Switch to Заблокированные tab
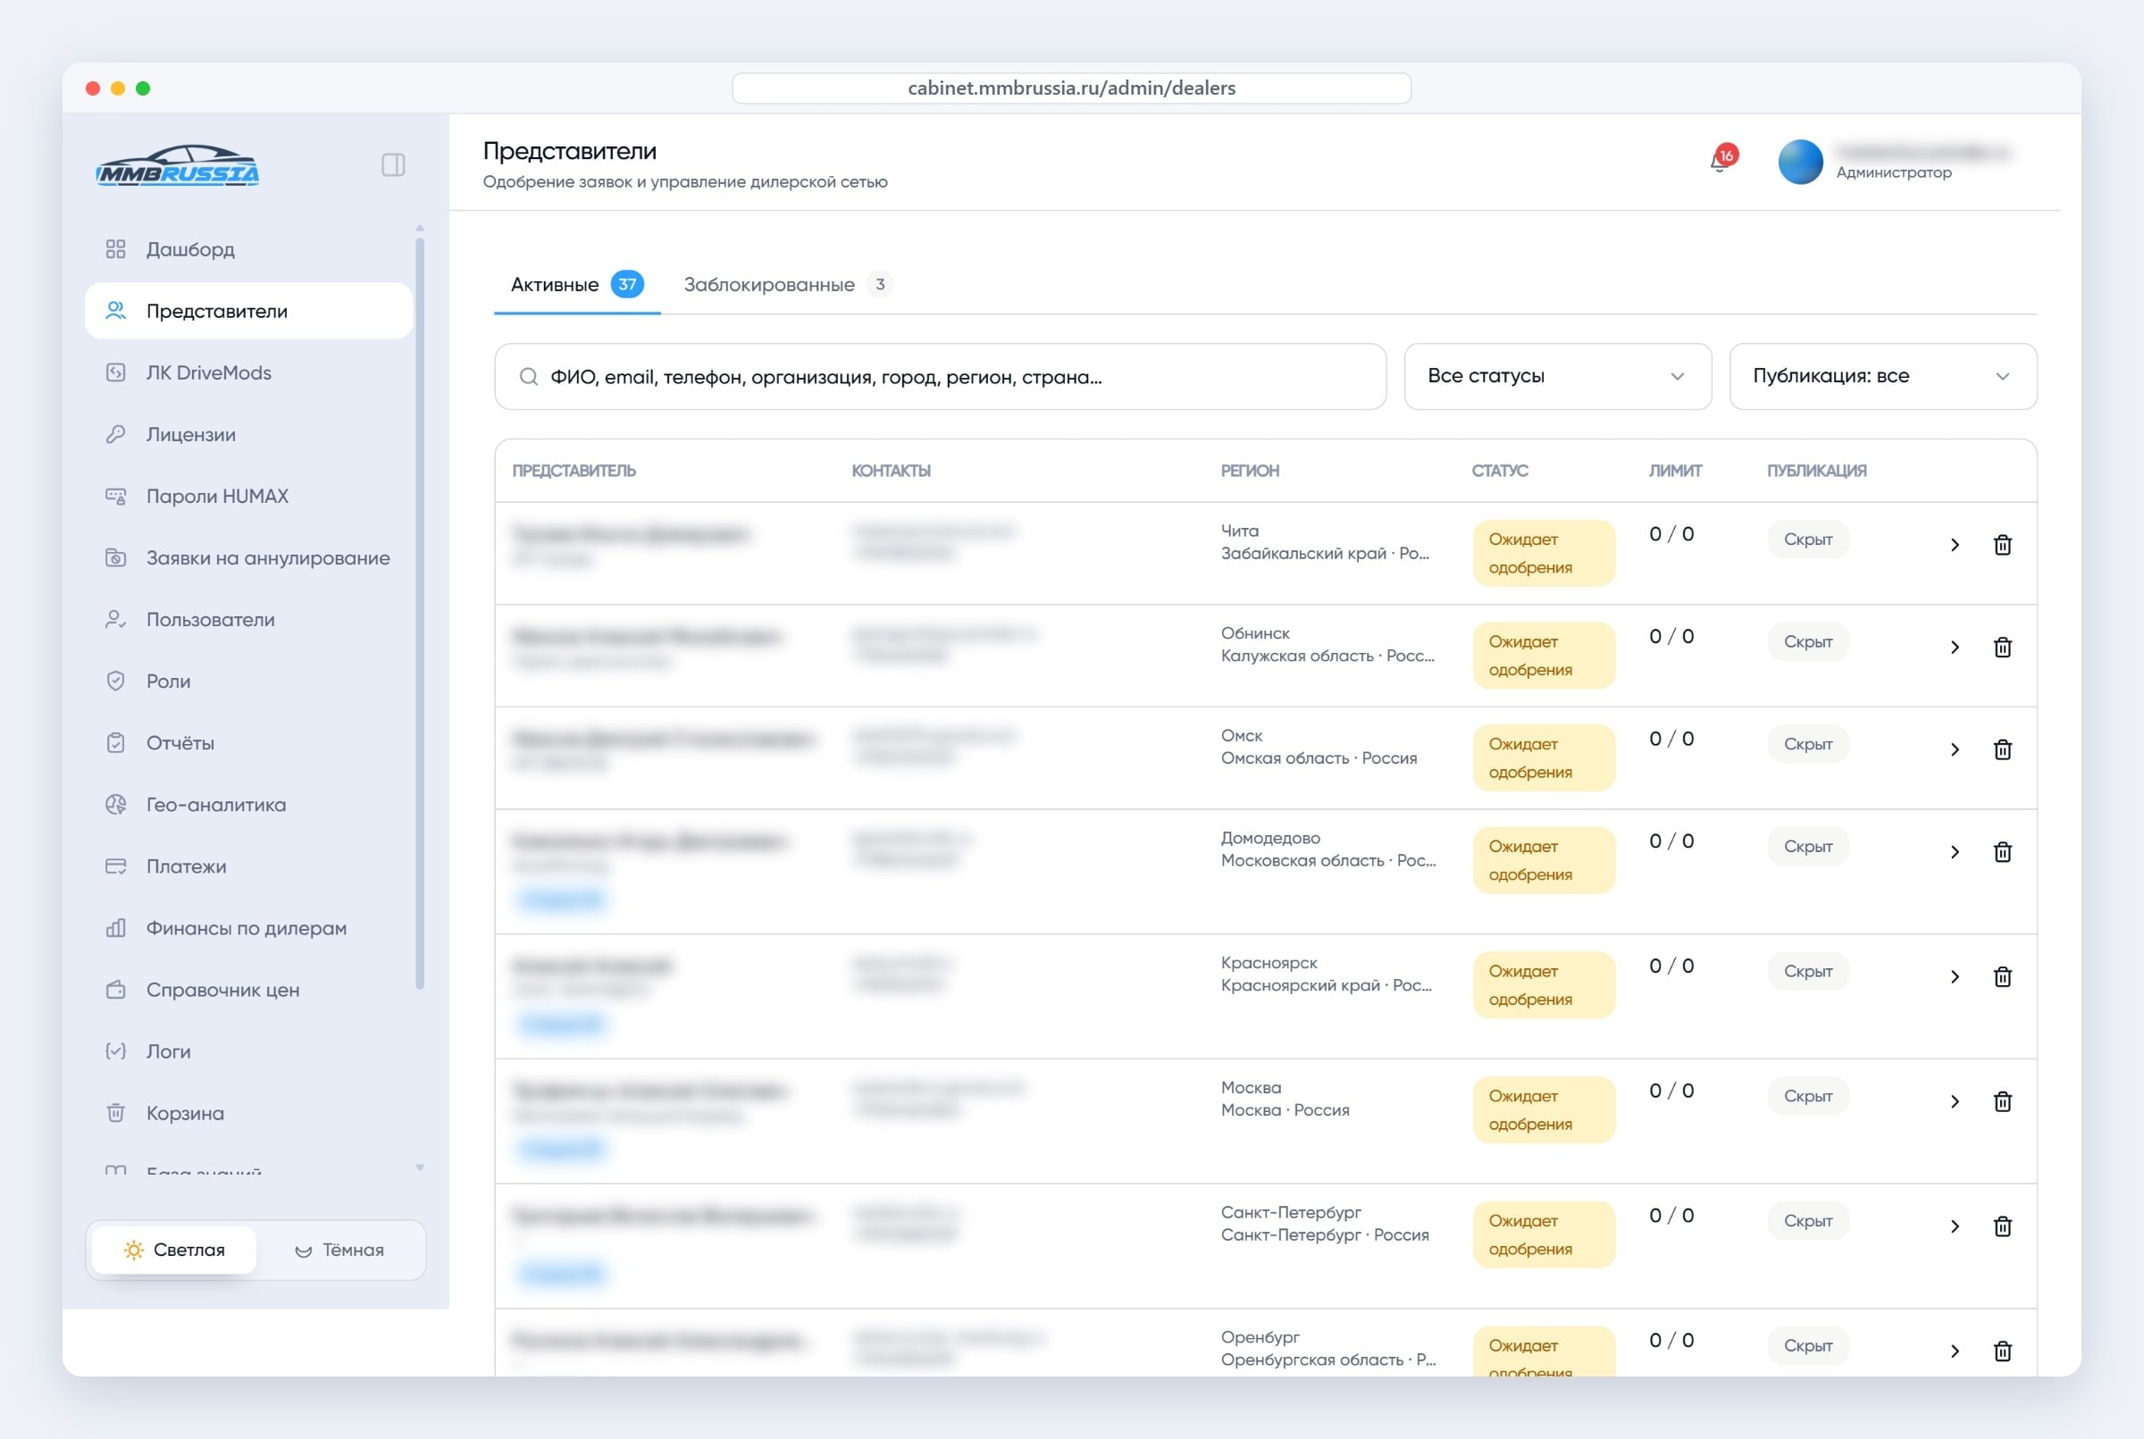2144x1439 pixels. [x=788, y=285]
